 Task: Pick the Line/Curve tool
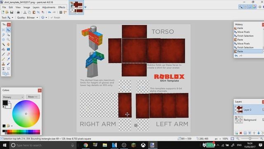pos(8,69)
